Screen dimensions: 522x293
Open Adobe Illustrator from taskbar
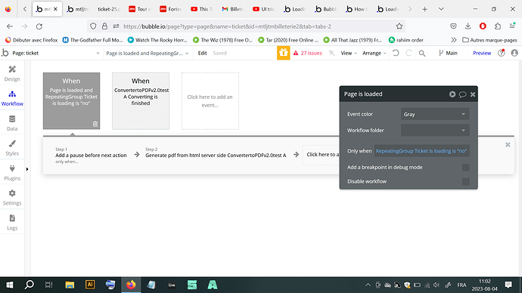coord(90,285)
